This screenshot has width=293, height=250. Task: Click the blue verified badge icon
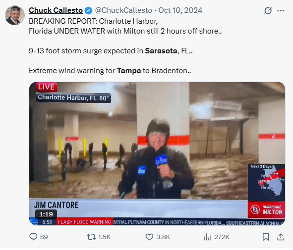tap(89, 10)
